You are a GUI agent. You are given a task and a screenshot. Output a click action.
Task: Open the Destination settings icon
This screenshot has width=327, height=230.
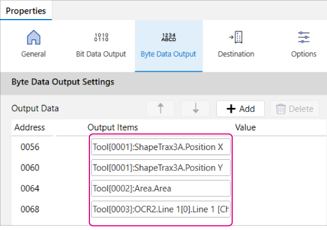click(x=235, y=38)
